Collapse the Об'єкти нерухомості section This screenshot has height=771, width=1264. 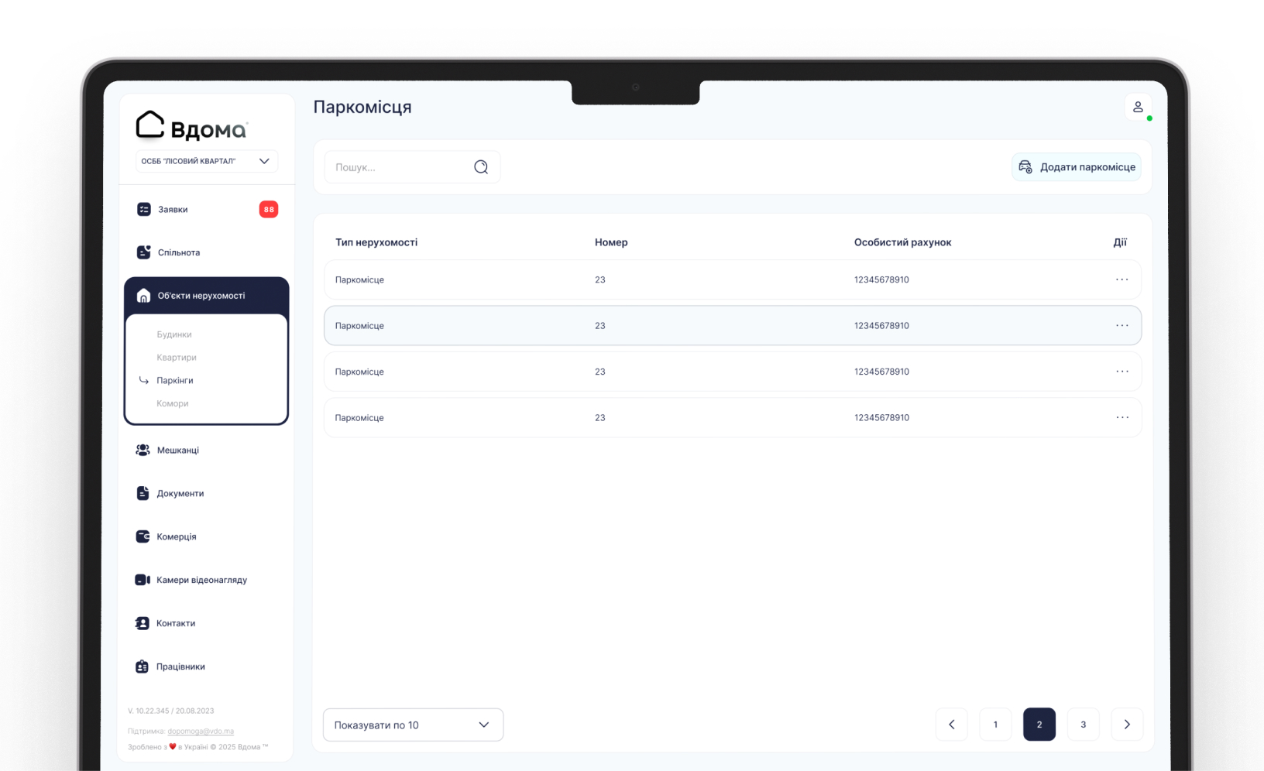(x=207, y=296)
